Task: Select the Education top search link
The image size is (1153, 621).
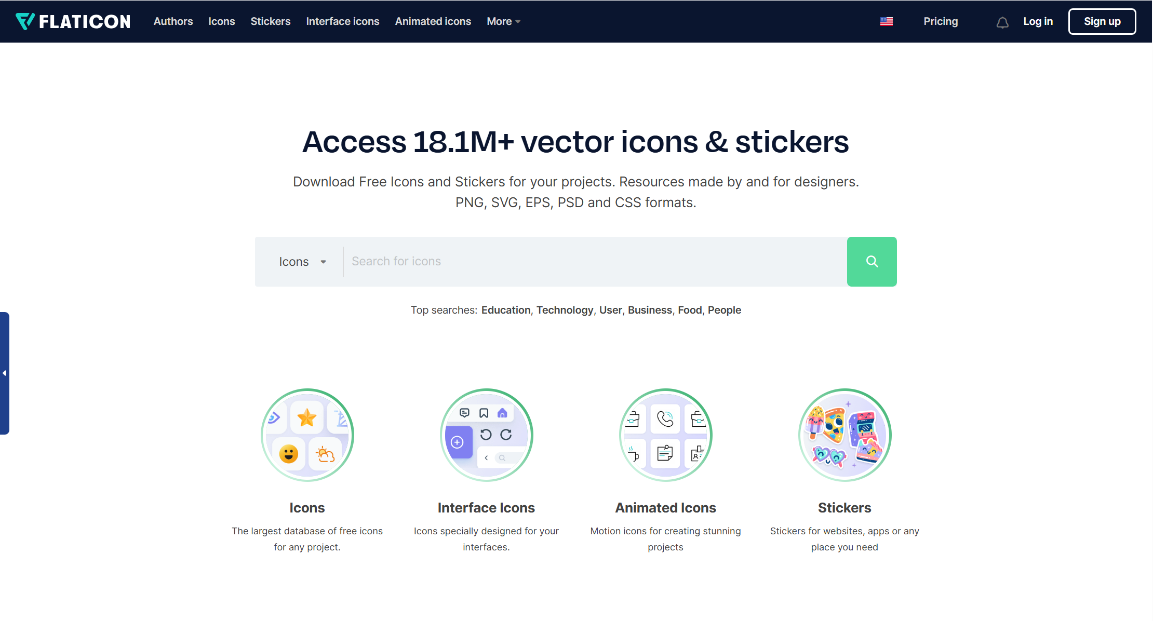Action: [x=506, y=310]
